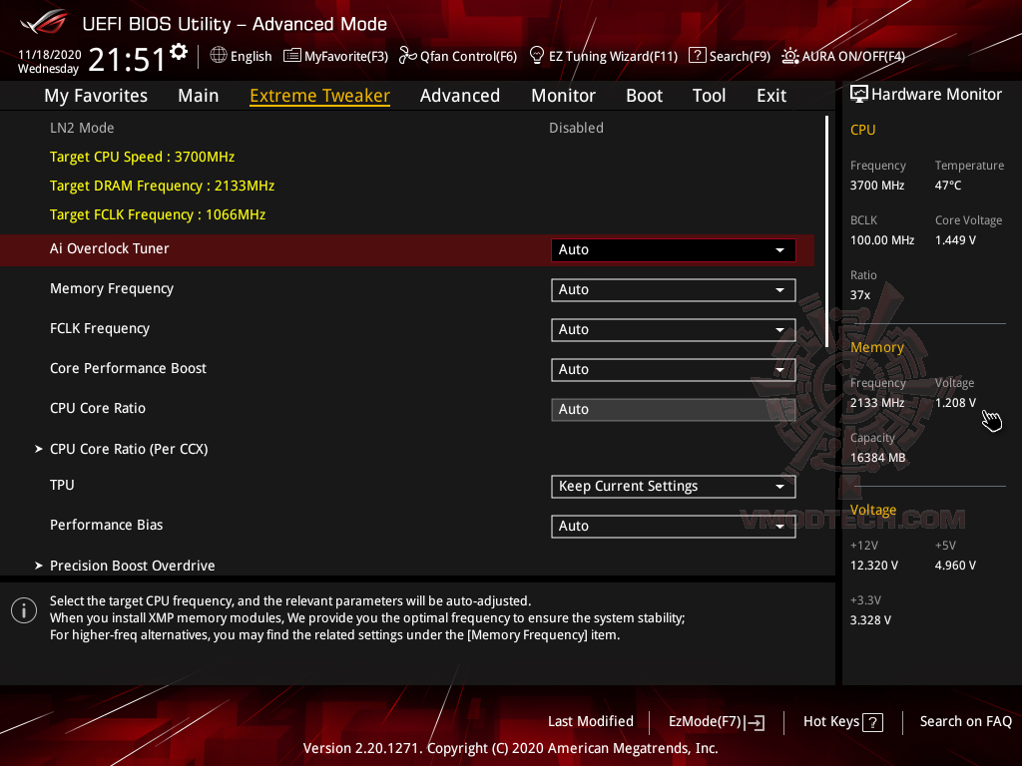Click +5V 4.960 V reading

955,566
